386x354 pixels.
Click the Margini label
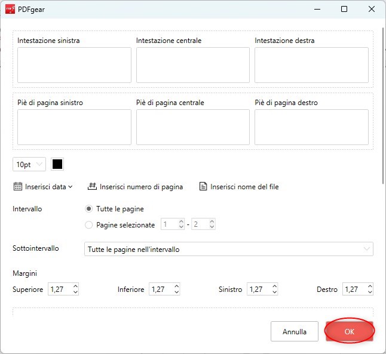pyautogui.click(x=24, y=273)
